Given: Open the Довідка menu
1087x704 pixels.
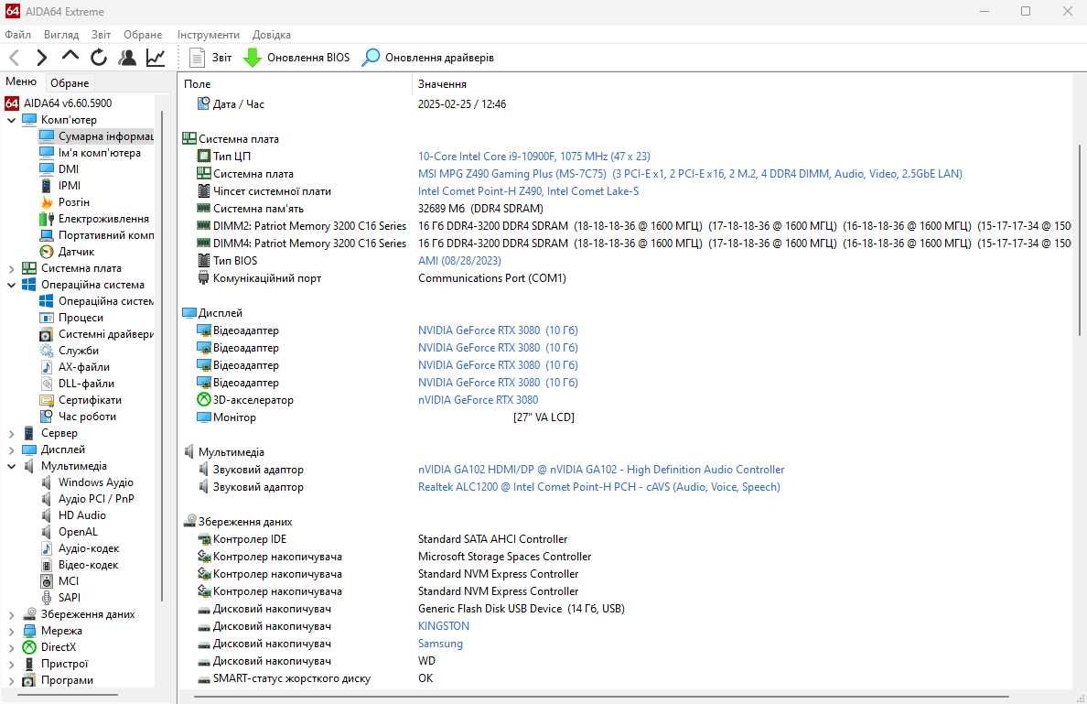Looking at the screenshot, I should (271, 35).
